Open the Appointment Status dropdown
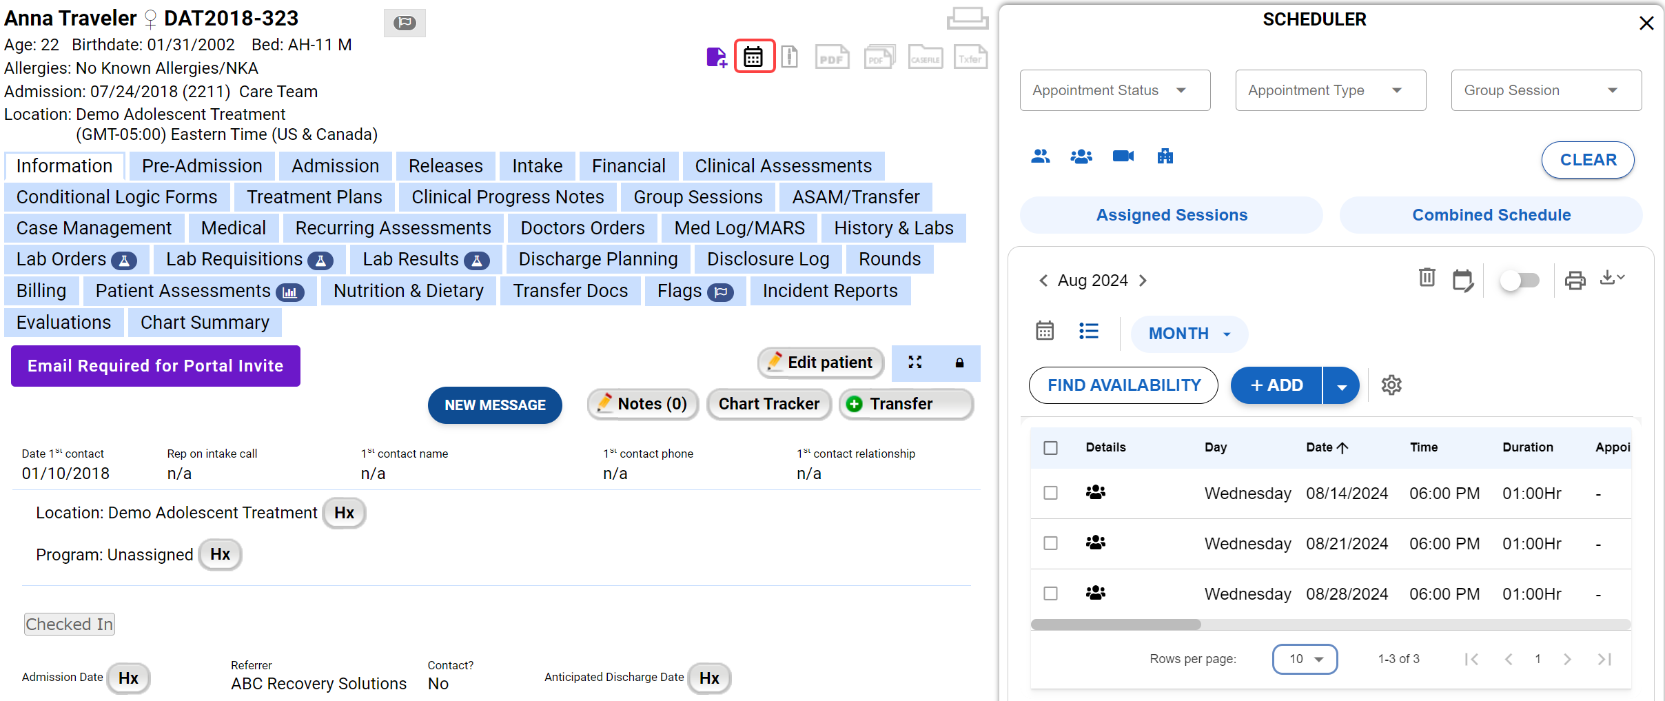1665x701 pixels. [1114, 90]
